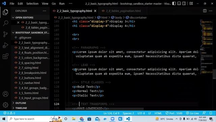Toggle the bottom panel layout icon
The width and height of the screenshot is (216, 122).
(x=179, y=3)
